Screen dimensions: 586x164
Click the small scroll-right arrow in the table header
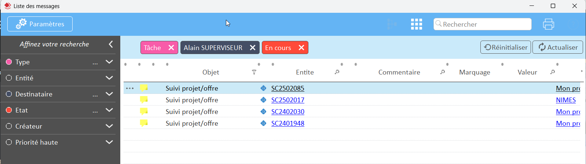point(582,71)
